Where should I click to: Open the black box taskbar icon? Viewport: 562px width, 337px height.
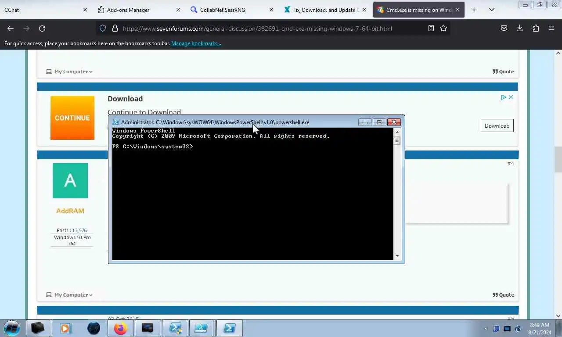pos(38,328)
